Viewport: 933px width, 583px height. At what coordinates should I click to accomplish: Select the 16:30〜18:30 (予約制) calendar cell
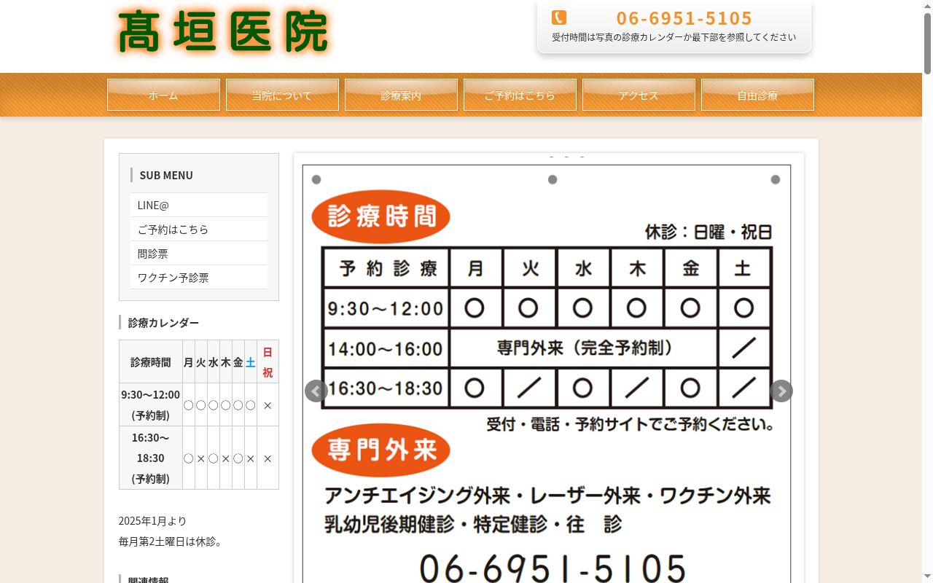click(151, 458)
